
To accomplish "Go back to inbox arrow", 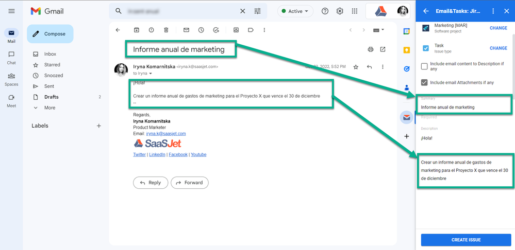I will point(118,30).
